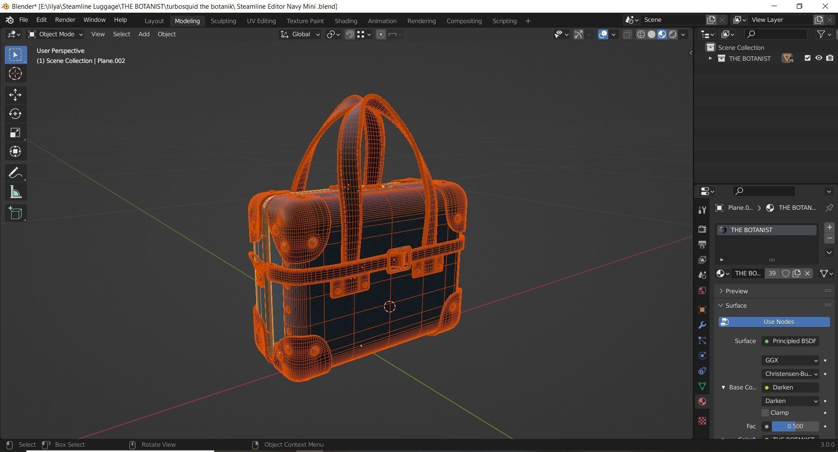Open the Render properties tab
Viewport: 838px width, 452px height.
pos(702,229)
